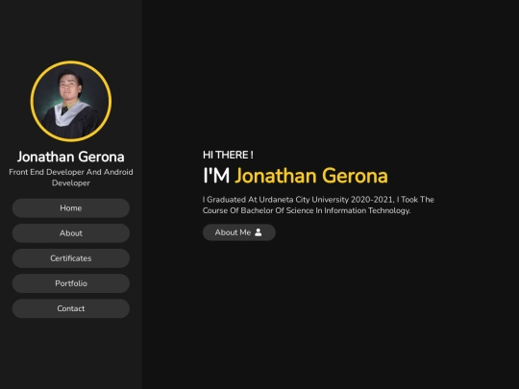
Task: Click the Bachelor Of Science text
Action: tap(277, 210)
